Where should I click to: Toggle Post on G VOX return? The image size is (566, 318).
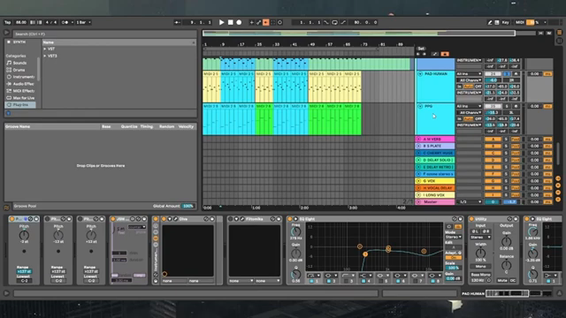click(x=516, y=181)
